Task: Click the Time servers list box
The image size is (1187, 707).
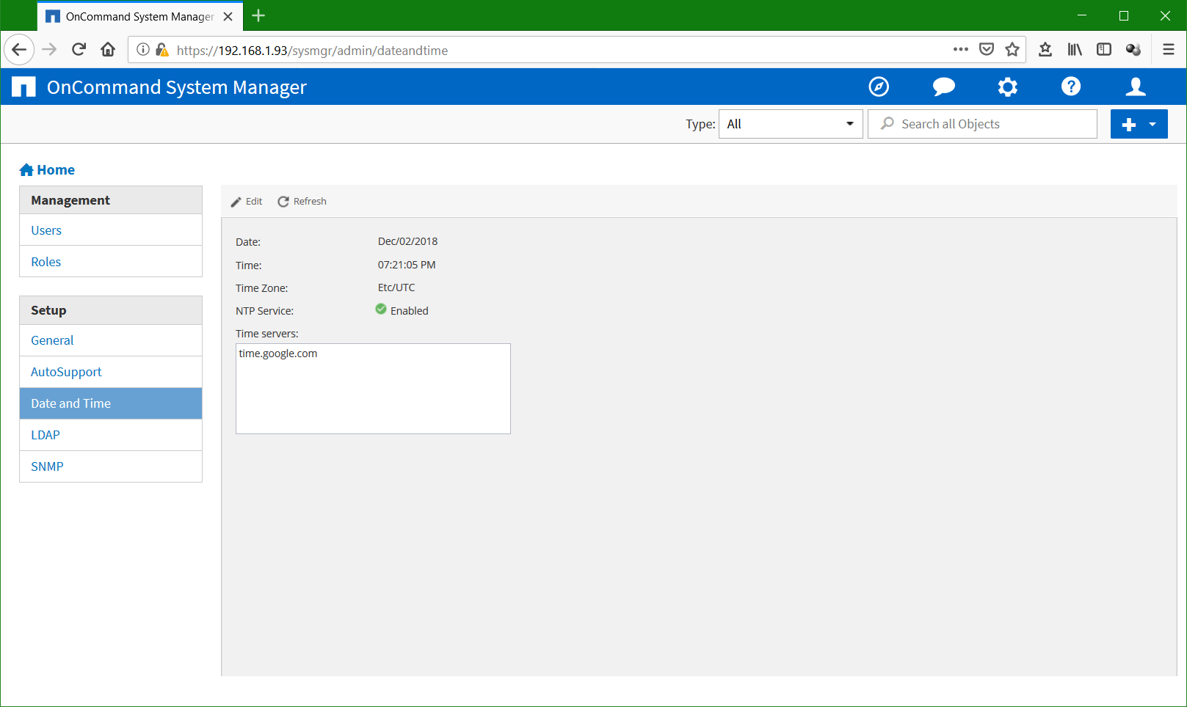Action: (373, 389)
